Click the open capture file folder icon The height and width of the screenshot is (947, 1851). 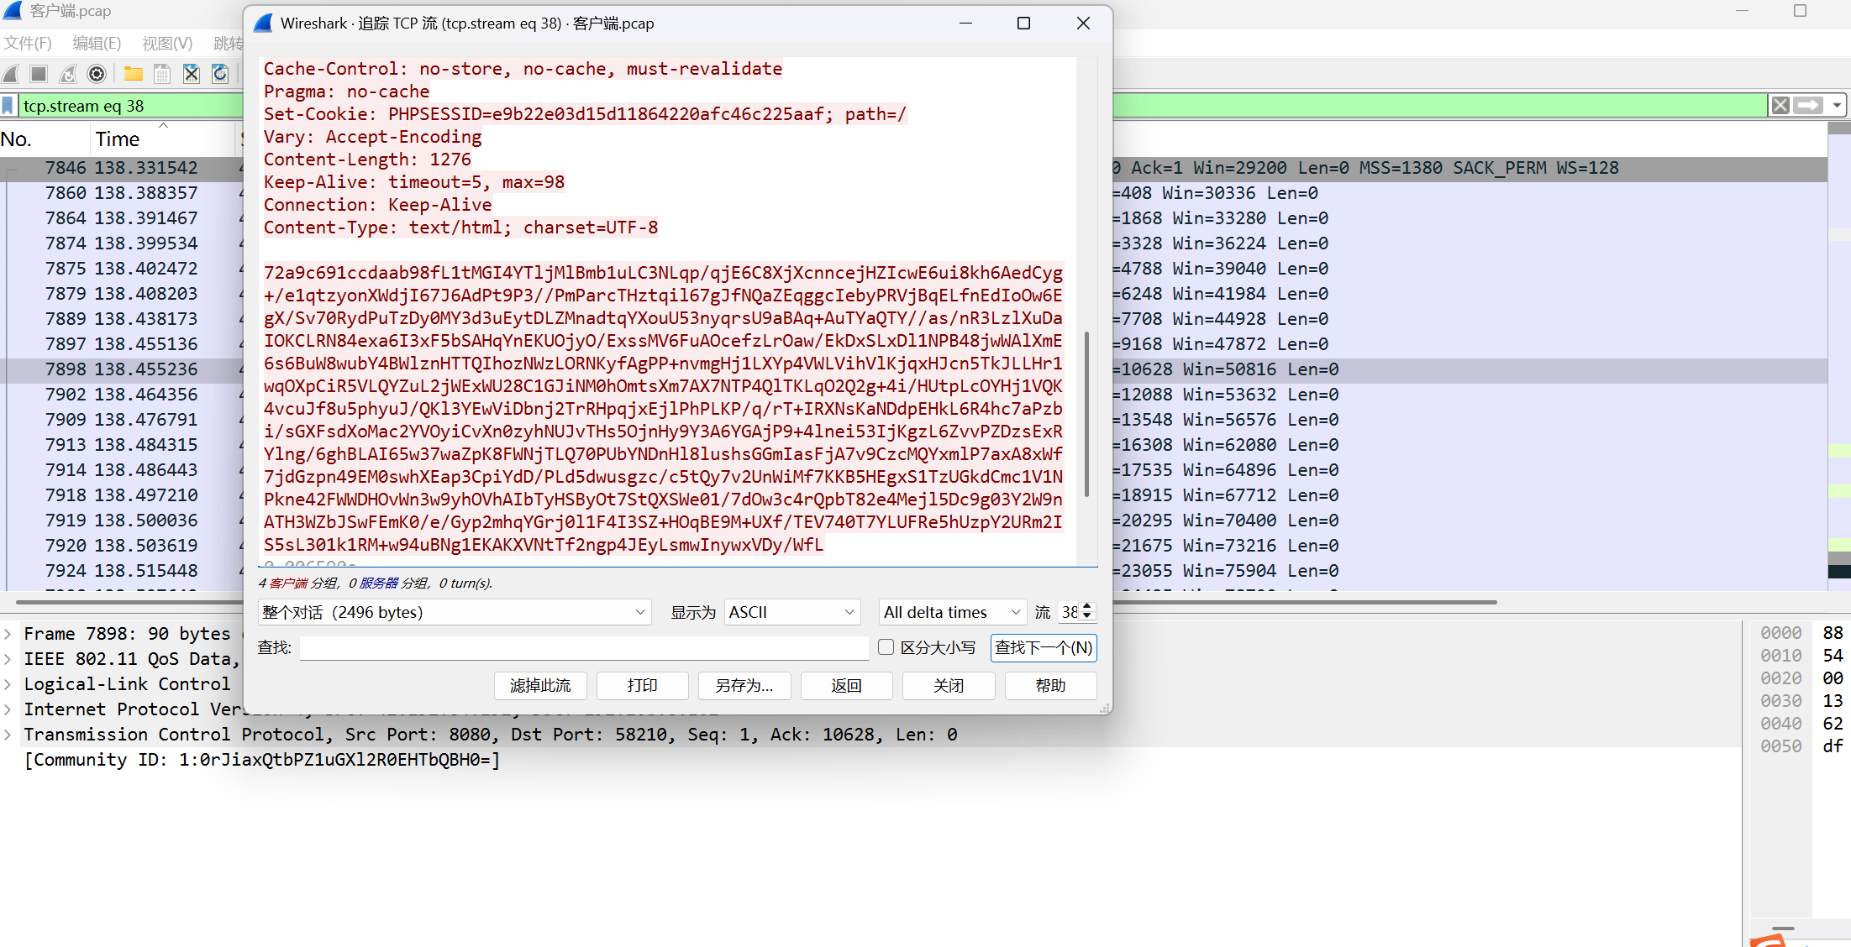pos(133,74)
